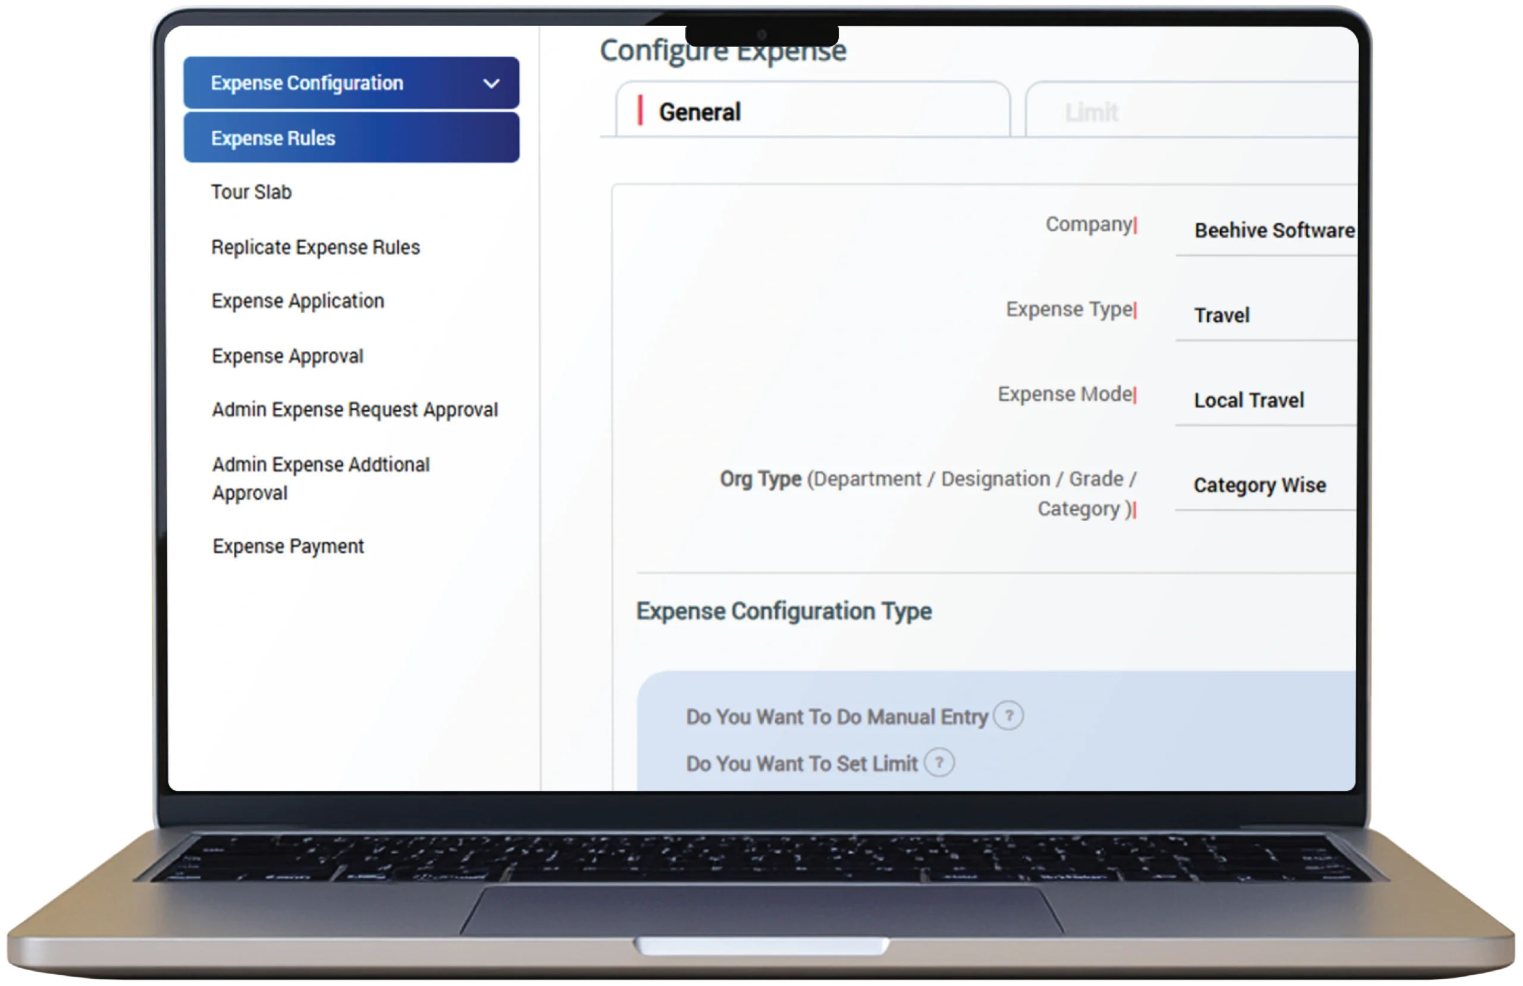Image resolution: width=1523 pixels, height=986 pixels.
Task: Collapse the Expense Configuration chevron arrow
Action: tap(491, 84)
